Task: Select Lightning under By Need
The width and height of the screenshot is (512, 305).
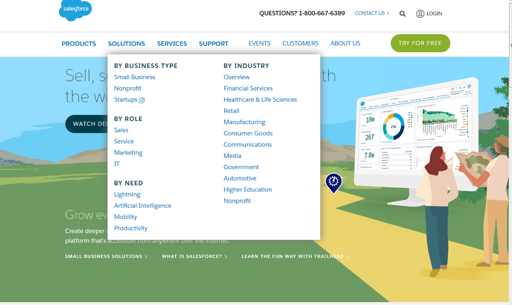Action: click(x=127, y=195)
